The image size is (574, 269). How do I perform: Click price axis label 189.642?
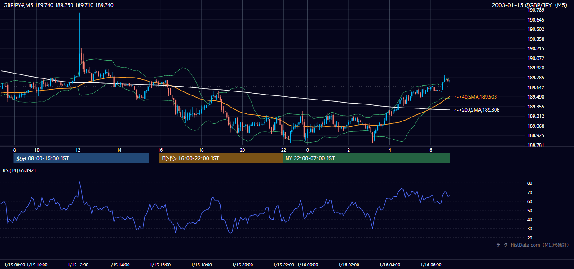tap(536, 87)
